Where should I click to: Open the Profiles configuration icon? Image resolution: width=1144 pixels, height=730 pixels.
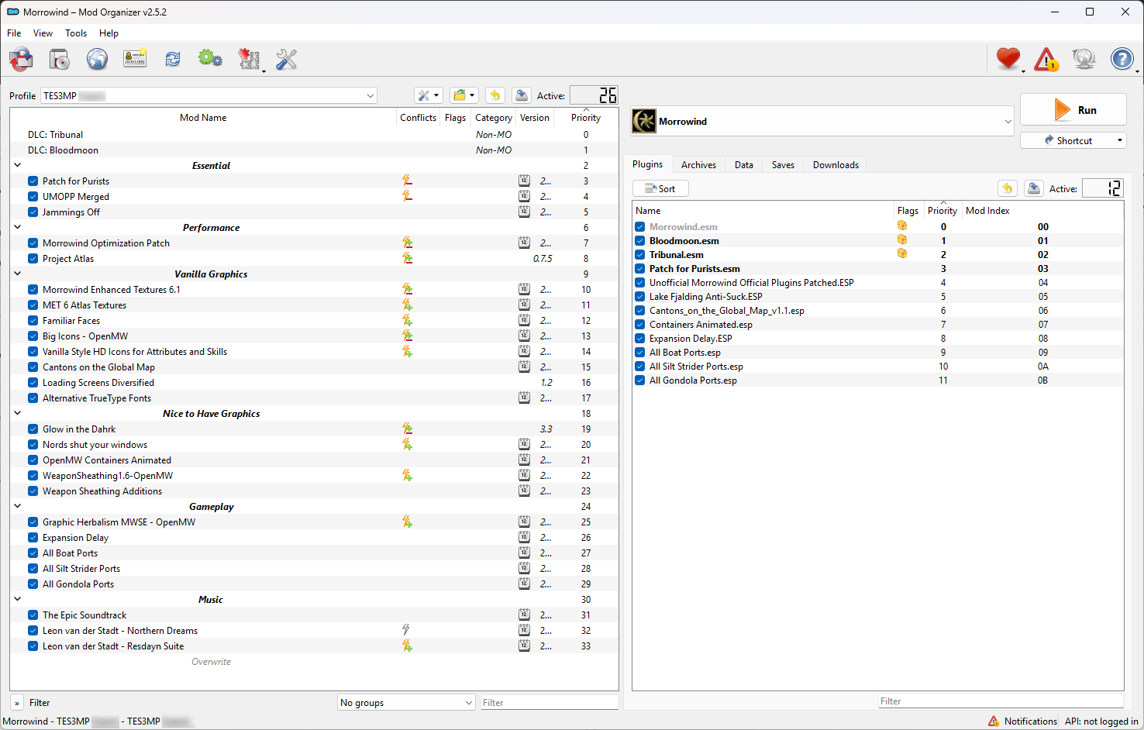point(135,59)
